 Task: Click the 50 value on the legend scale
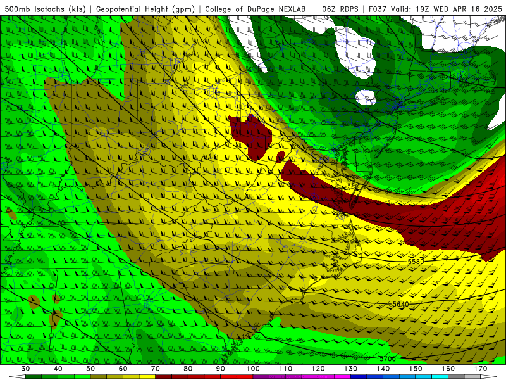click(x=90, y=369)
